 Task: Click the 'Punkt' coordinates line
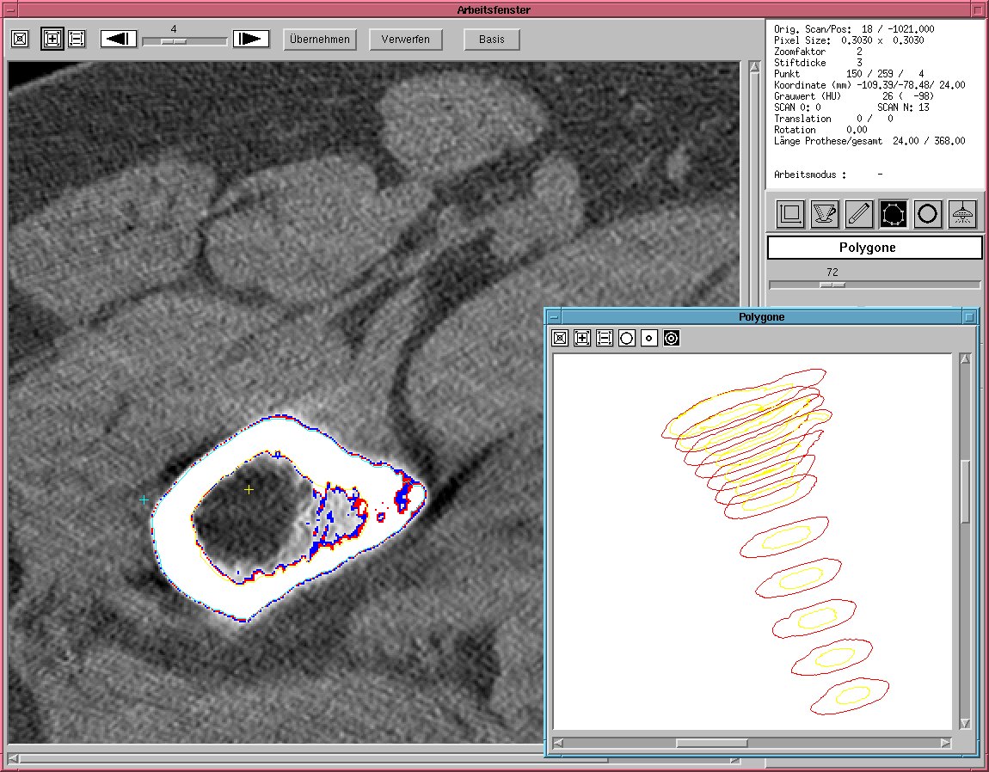coord(849,74)
